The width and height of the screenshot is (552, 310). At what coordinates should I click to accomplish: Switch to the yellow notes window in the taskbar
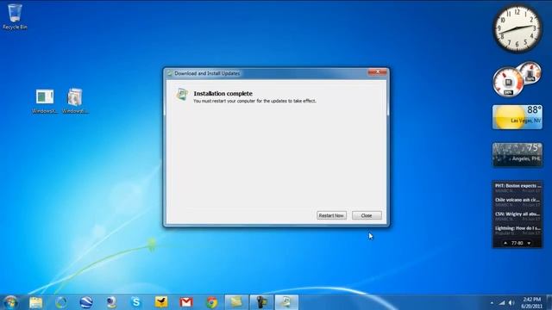[236, 302]
